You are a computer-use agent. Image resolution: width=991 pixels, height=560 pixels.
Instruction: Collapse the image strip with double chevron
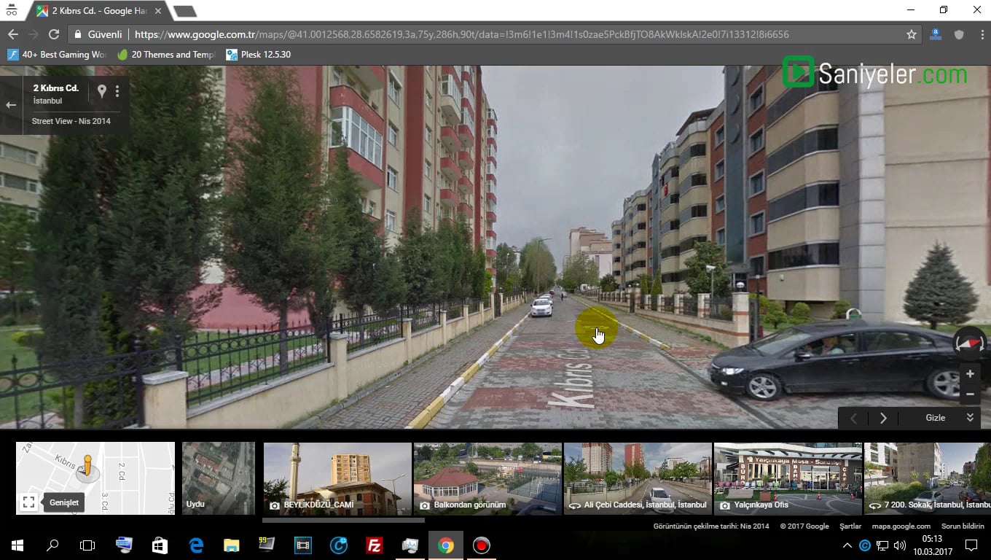[x=970, y=418]
